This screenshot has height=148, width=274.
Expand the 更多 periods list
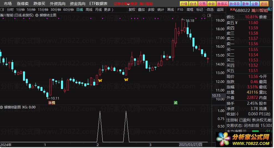(108, 10)
